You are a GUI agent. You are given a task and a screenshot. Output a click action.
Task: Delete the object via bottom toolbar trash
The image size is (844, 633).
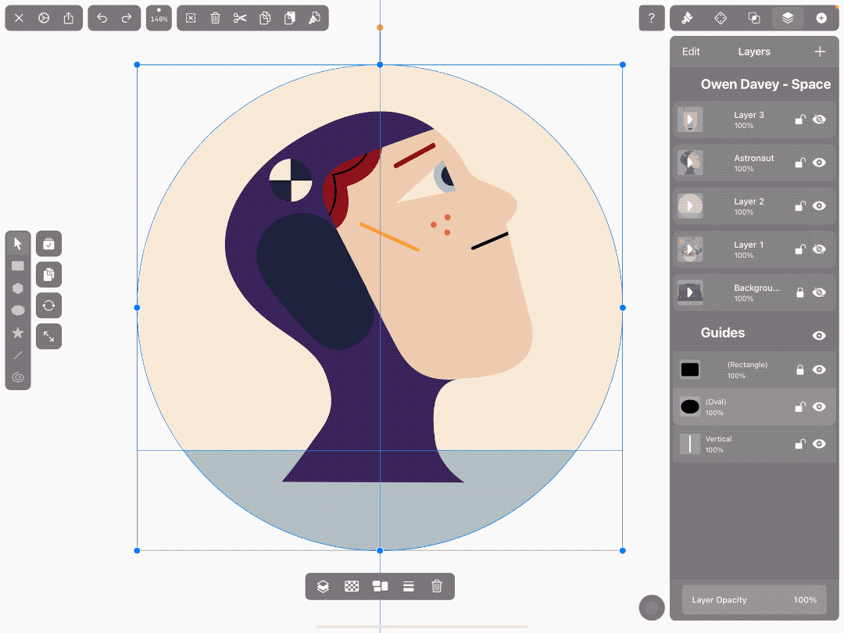(x=437, y=586)
